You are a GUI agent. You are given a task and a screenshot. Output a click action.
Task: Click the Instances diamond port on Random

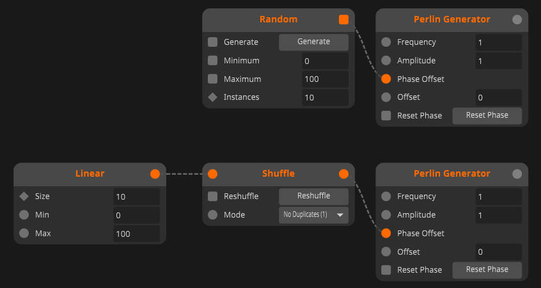[213, 97]
